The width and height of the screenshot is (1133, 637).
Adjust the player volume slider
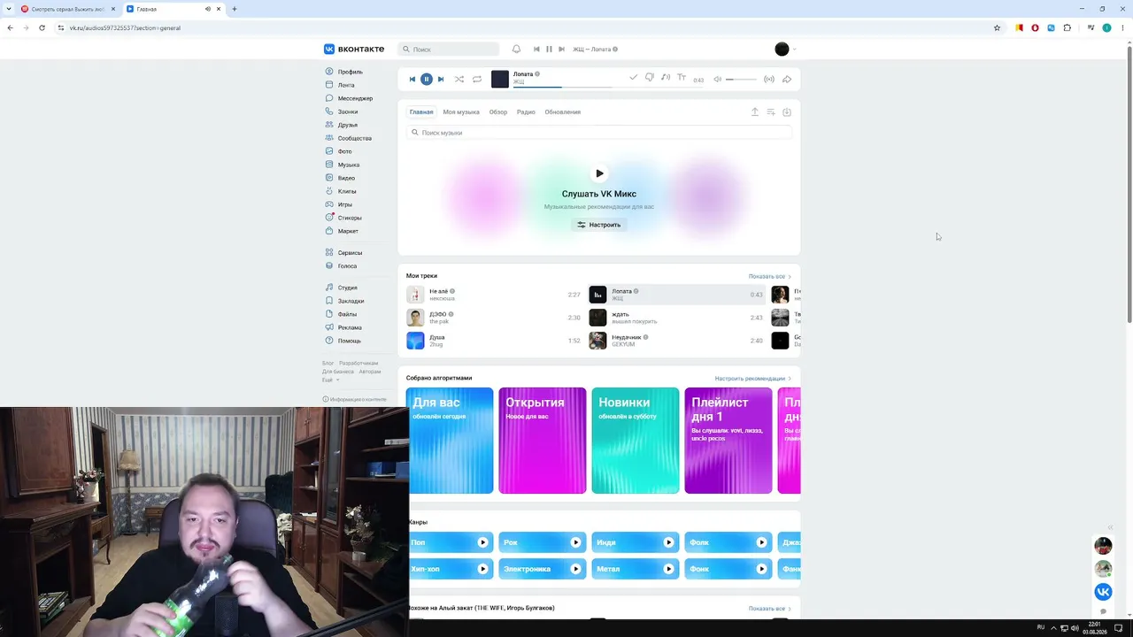click(742, 80)
